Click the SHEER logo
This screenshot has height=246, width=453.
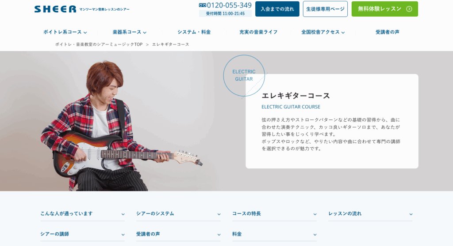(55, 9)
